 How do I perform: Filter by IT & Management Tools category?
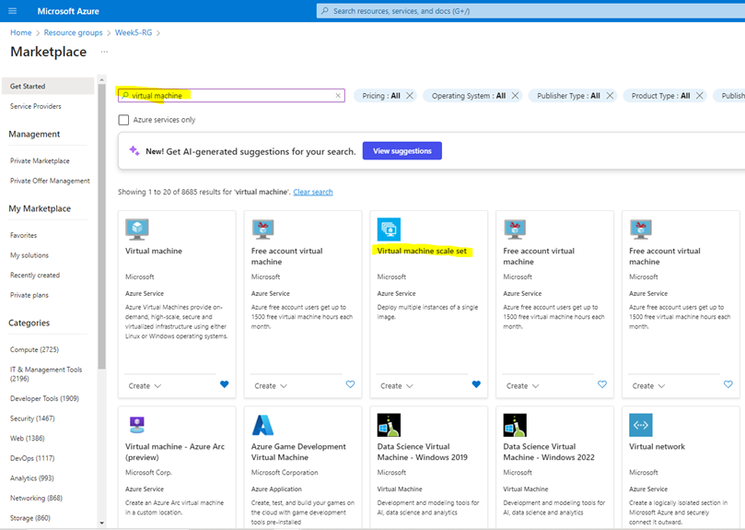click(x=46, y=374)
